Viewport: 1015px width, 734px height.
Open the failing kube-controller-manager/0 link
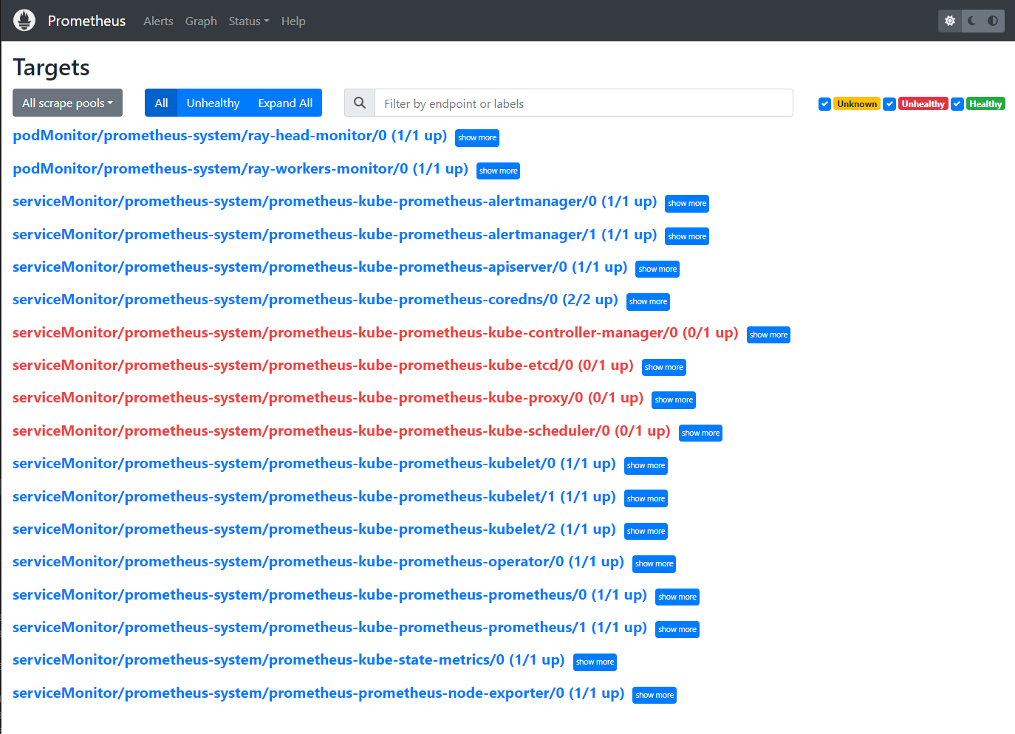[375, 333]
